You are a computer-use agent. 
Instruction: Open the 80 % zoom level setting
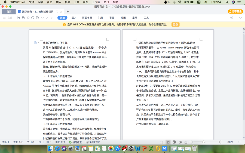(x=230, y=142)
